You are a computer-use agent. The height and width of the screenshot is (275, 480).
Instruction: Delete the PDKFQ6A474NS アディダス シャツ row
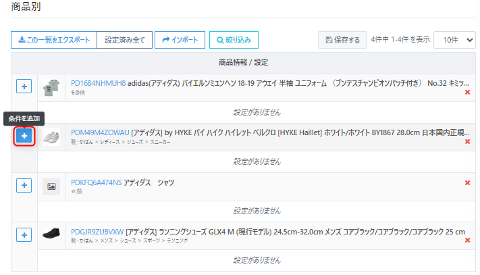[x=467, y=183]
